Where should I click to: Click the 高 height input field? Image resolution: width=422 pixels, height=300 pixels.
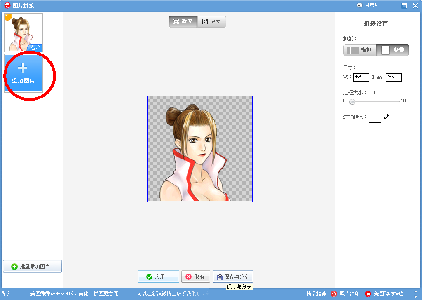[394, 77]
